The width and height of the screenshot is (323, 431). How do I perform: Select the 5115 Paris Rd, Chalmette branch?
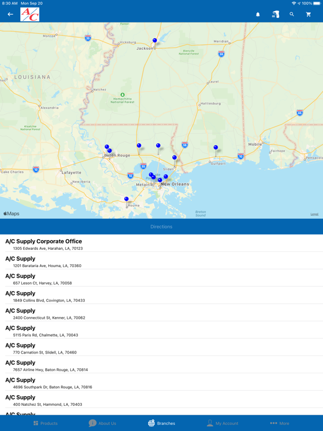[161, 330]
